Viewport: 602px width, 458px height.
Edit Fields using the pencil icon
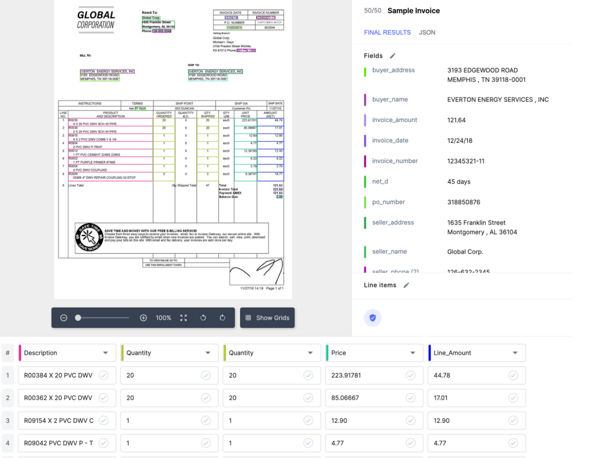coord(393,56)
